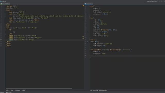
Task: Collapse the .box h1 { rule
Action: (x=89, y=40)
